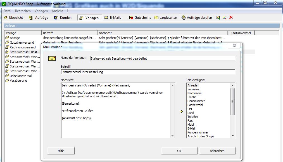Click the field list scrollbar down arrow
This screenshot has height=162, width=283.
tap(233, 136)
